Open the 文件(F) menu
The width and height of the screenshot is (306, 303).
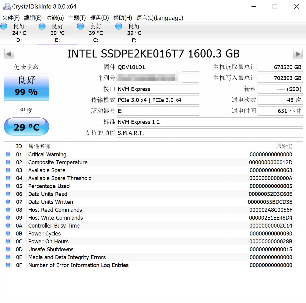pyautogui.click(x=10, y=18)
